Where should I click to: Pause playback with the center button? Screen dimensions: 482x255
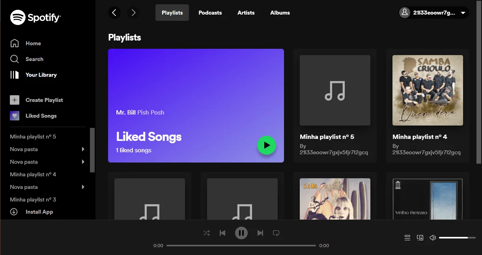[241, 233]
